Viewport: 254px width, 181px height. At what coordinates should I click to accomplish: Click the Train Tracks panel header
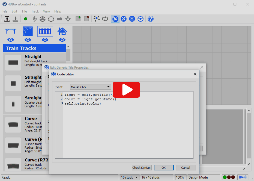34,48
